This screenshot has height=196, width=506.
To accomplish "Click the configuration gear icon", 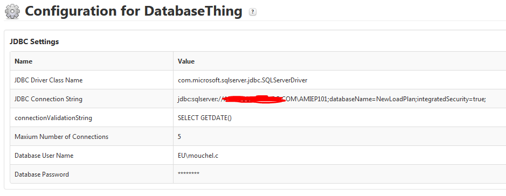I will [x=12, y=12].
